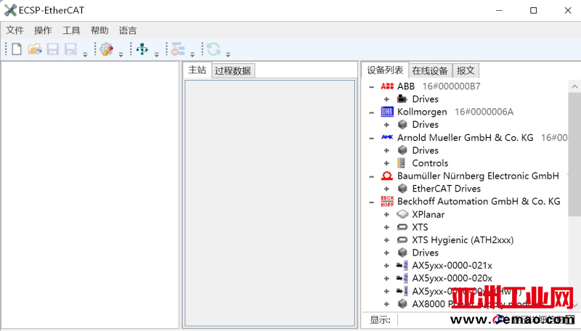Viewport: 581px width, 331px height.
Task: Click the gear with pencil settings icon
Action: [106, 49]
